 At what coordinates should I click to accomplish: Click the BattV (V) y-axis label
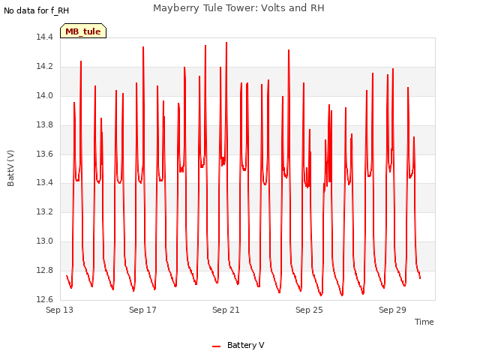[x=10, y=168]
